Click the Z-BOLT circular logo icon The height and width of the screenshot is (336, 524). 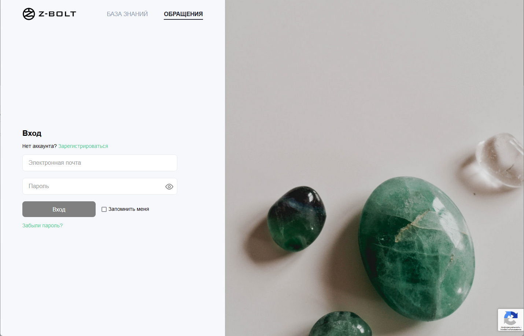29,14
